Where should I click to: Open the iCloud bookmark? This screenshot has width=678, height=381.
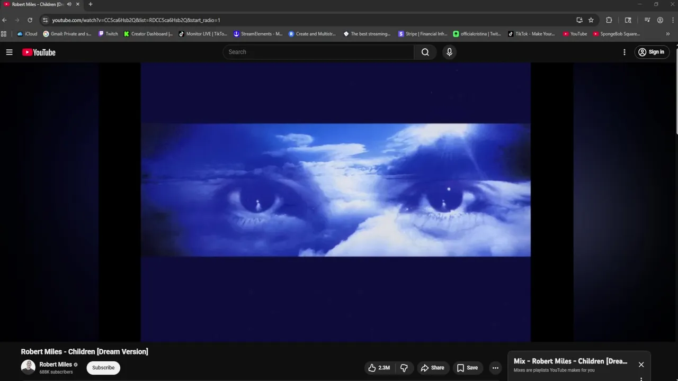(27, 34)
